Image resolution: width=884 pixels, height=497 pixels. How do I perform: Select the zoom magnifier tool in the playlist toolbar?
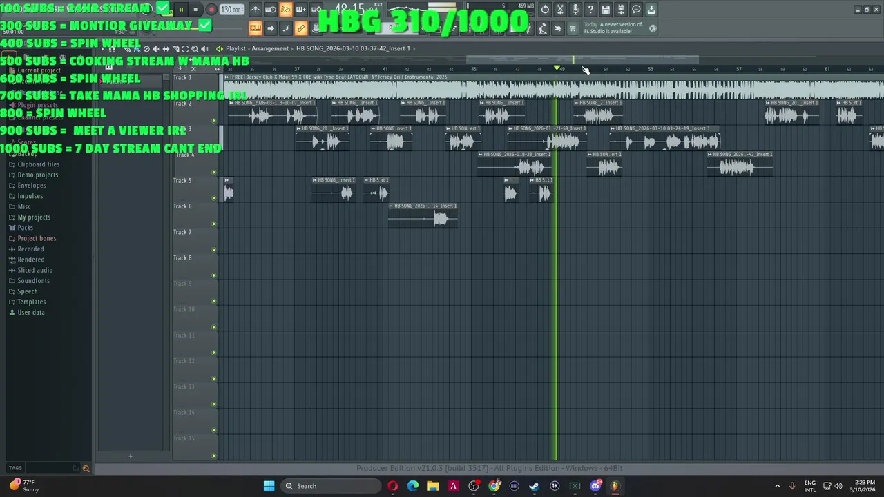(195, 49)
